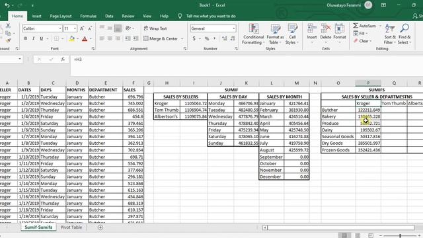Open the Formulas tab
This screenshot has height=238, width=423.
(88, 16)
